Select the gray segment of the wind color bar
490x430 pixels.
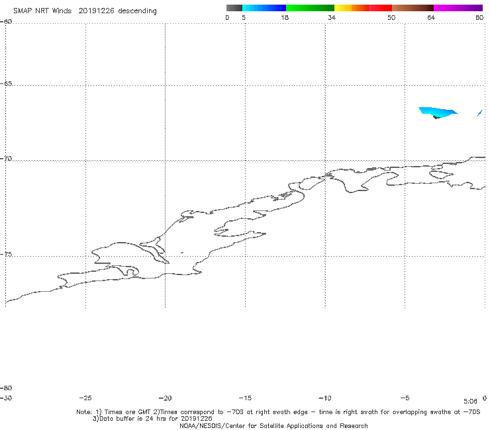pos(234,8)
